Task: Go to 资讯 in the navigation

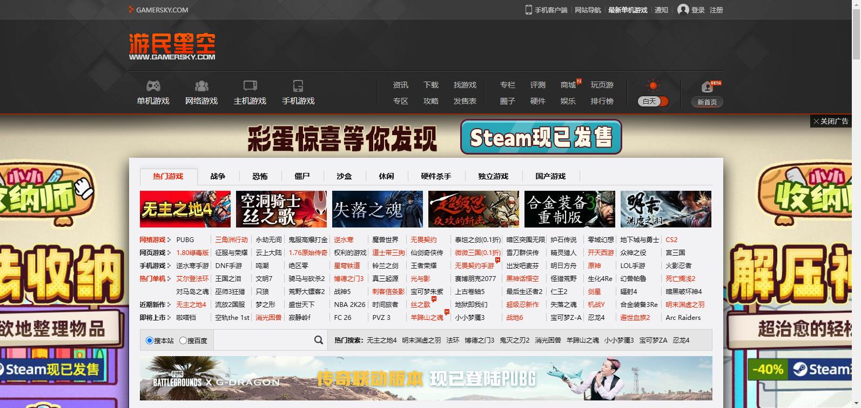Action: pos(401,85)
